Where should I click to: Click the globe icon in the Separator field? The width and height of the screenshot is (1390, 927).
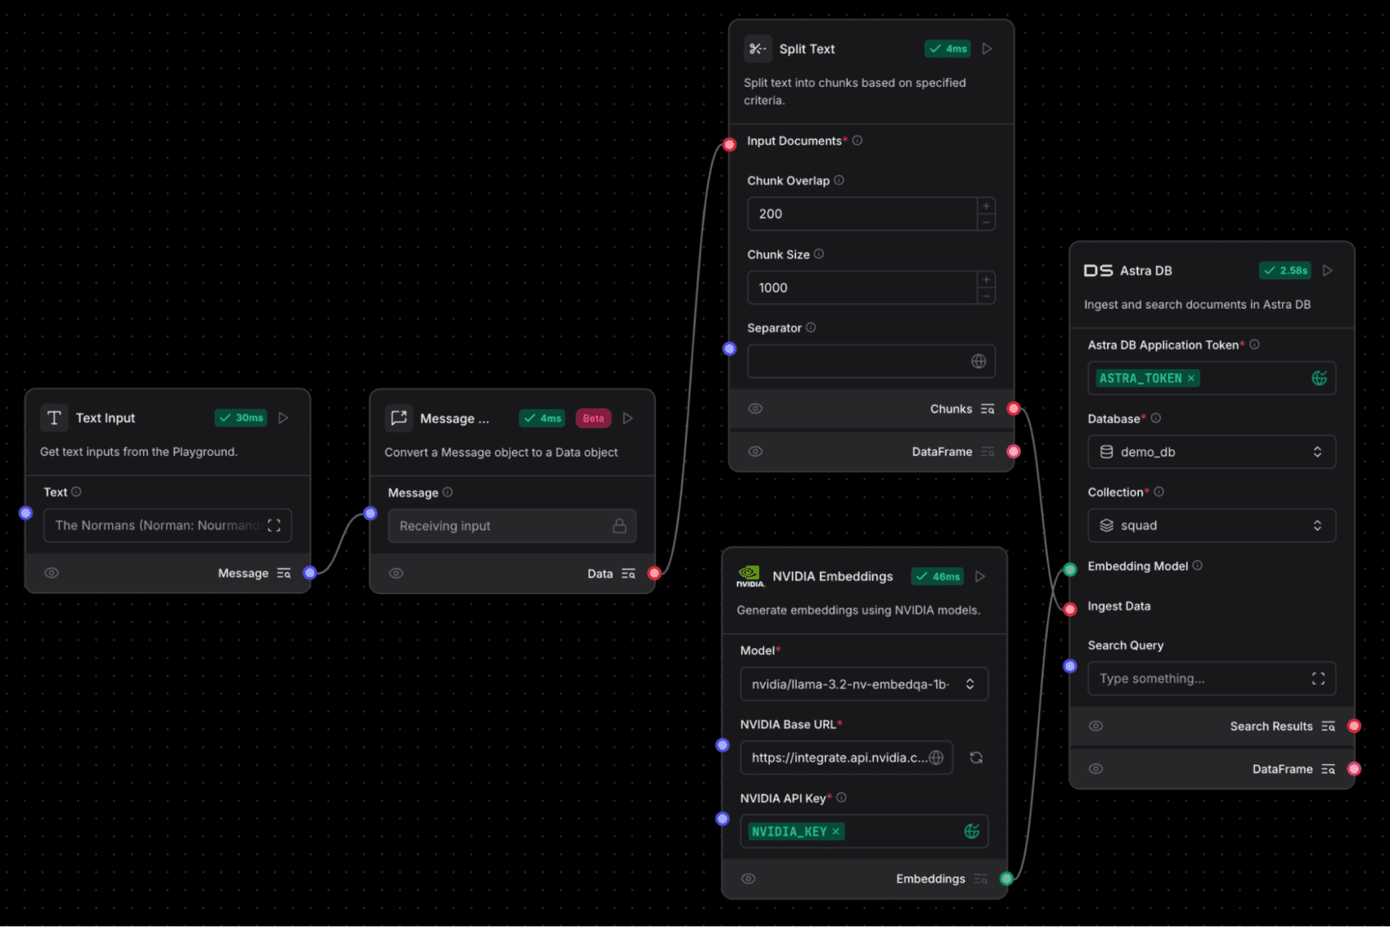coord(978,361)
